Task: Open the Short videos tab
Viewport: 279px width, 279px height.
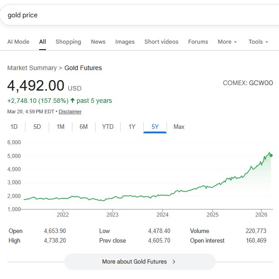Action: 162,41
